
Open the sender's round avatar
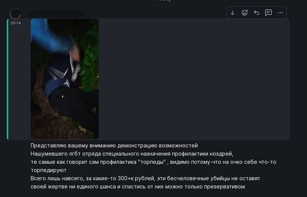pos(15,13)
